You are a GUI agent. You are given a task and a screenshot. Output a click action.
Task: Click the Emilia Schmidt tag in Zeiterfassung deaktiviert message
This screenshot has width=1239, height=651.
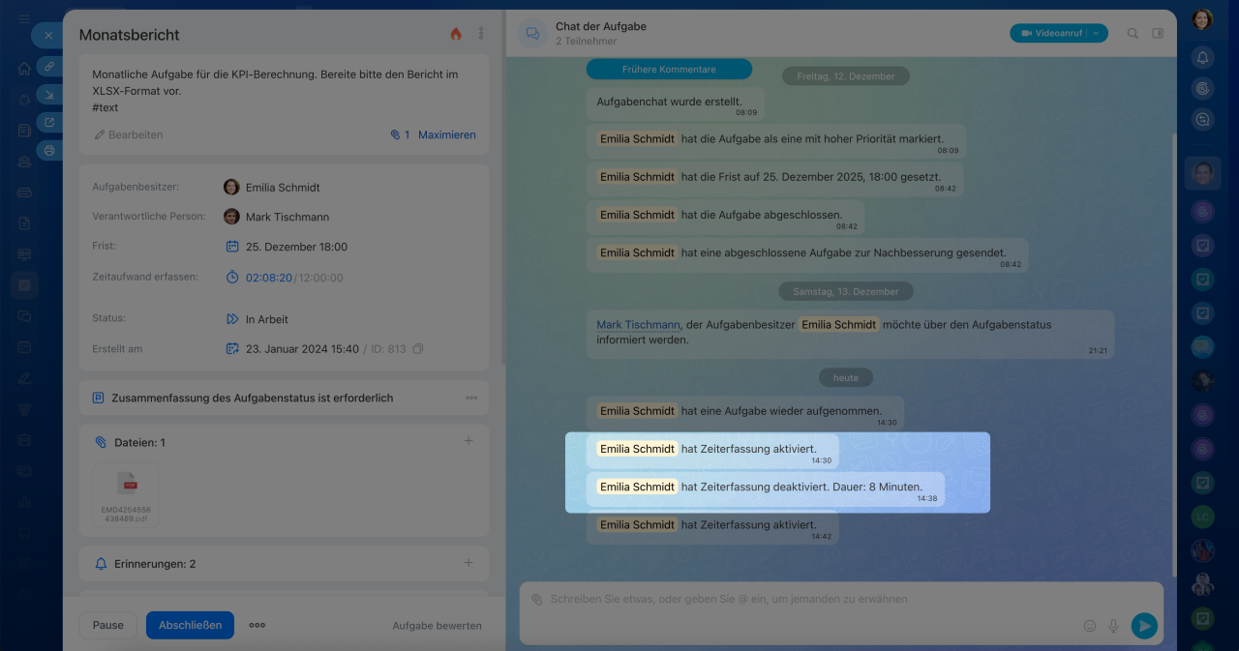[637, 487]
